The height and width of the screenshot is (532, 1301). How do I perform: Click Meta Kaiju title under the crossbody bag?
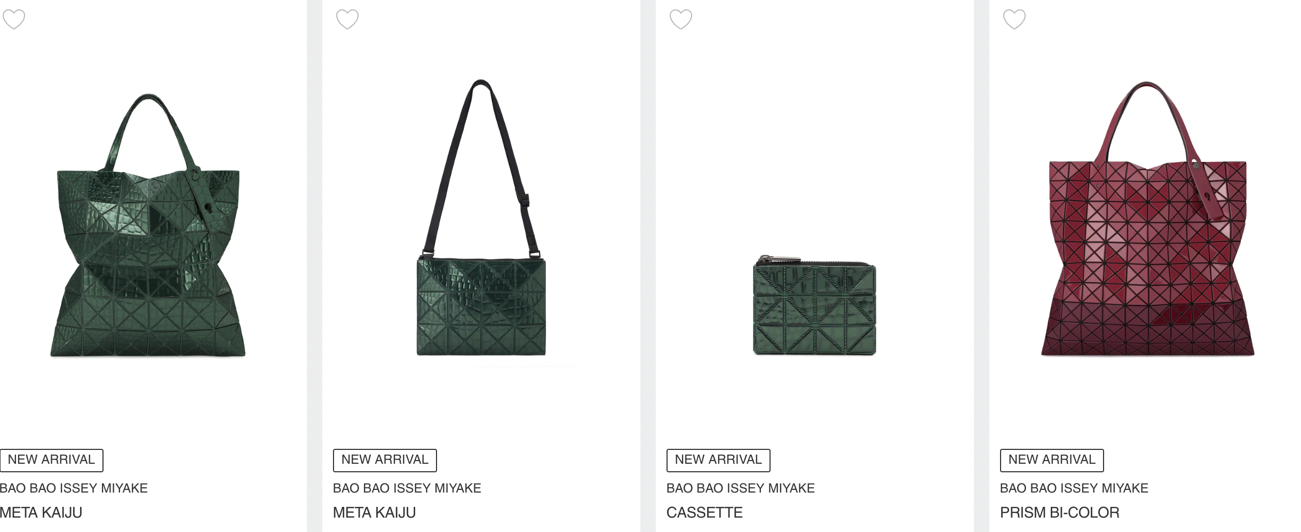(x=374, y=513)
